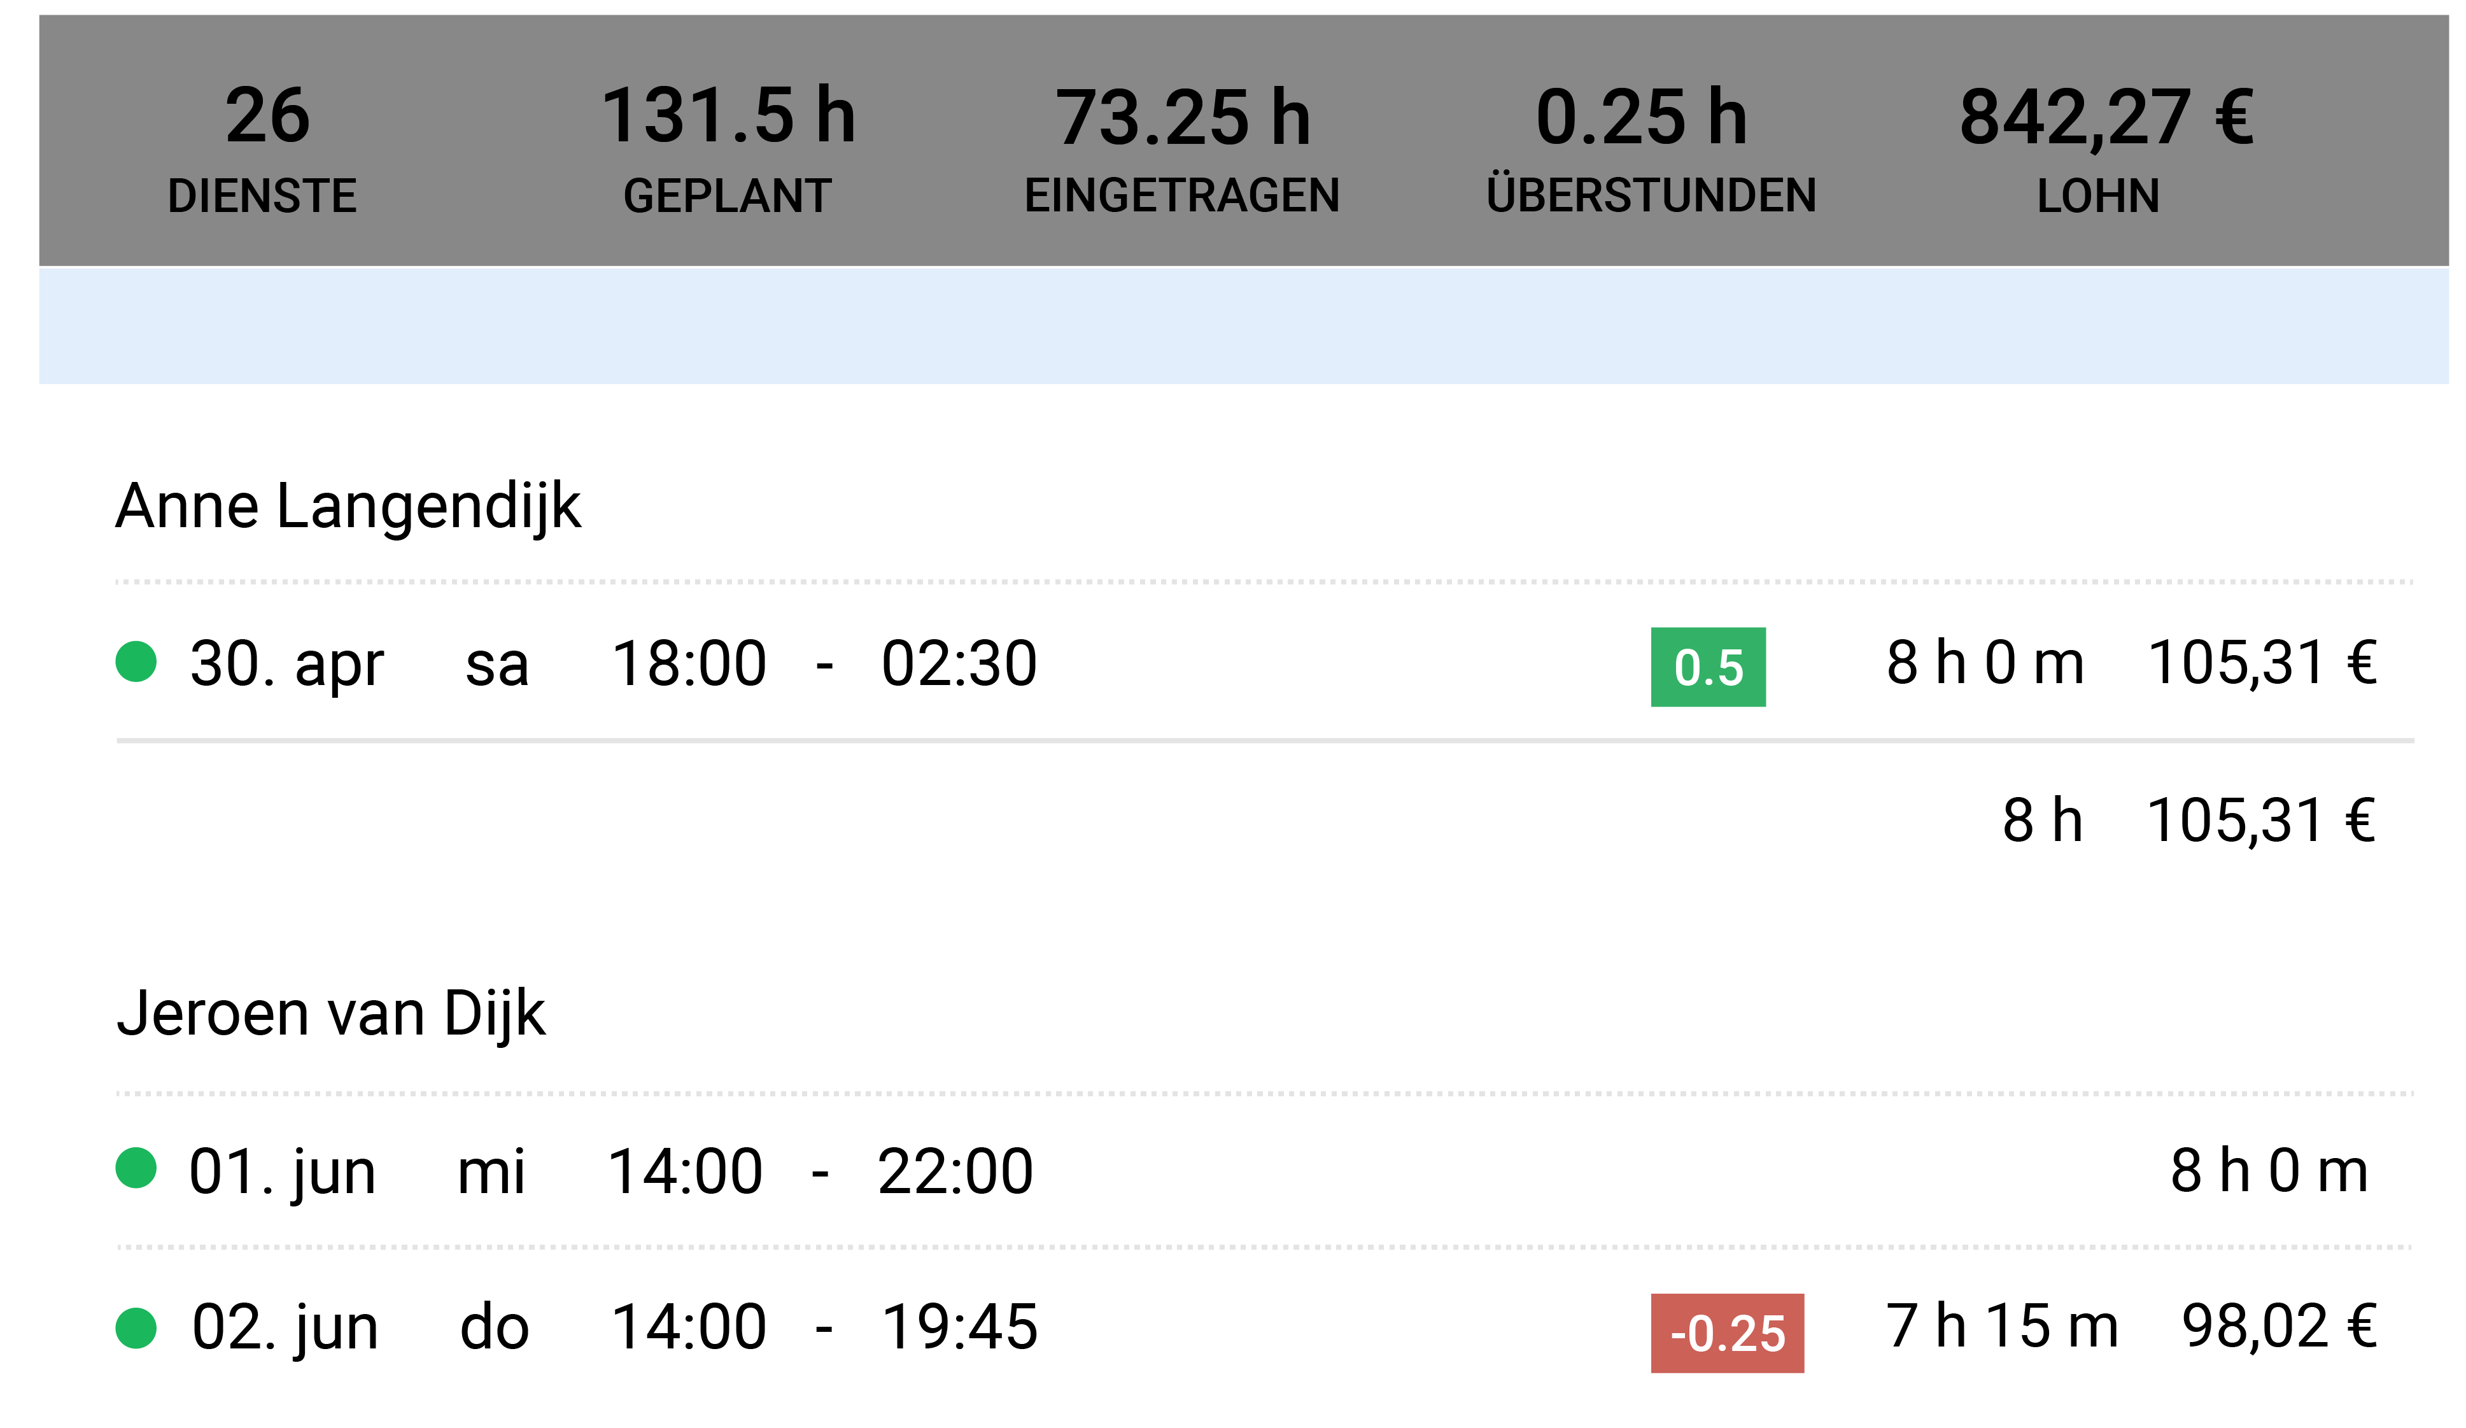This screenshot has width=2466, height=1428.
Task: Click the 7 h 15 m duration entry
Action: (x=2001, y=1326)
